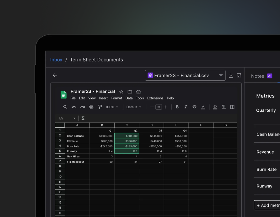Open the Framer23 - Financial.csv file selector
Screen dimensions: 280x217
pyautogui.click(x=185, y=75)
